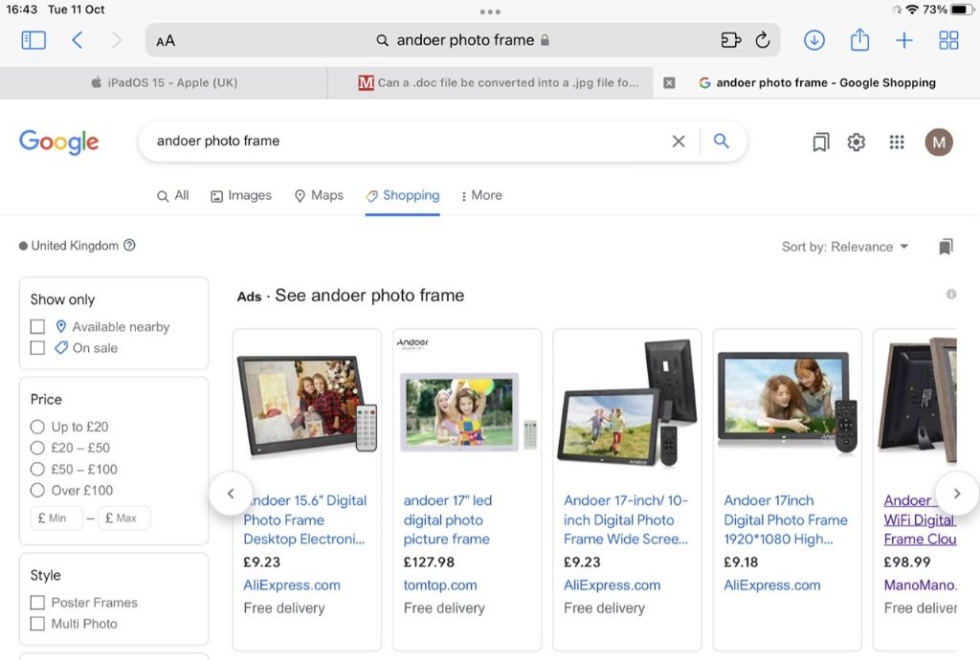980x660 pixels.
Task: Add a new Safari tab
Action: tap(904, 40)
